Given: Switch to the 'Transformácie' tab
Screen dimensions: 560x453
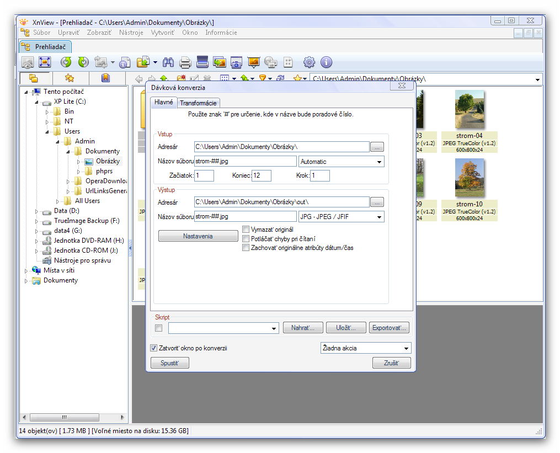Looking at the screenshot, I should (199, 103).
